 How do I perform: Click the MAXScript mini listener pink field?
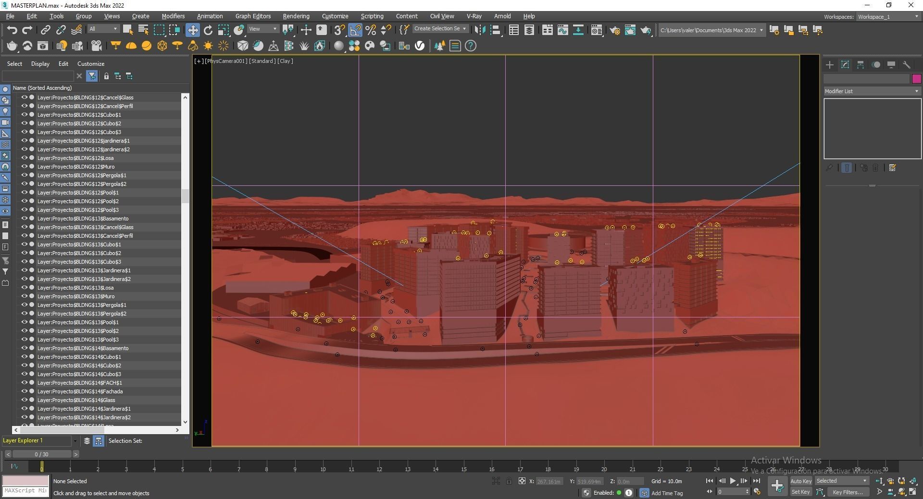pyautogui.click(x=25, y=481)
